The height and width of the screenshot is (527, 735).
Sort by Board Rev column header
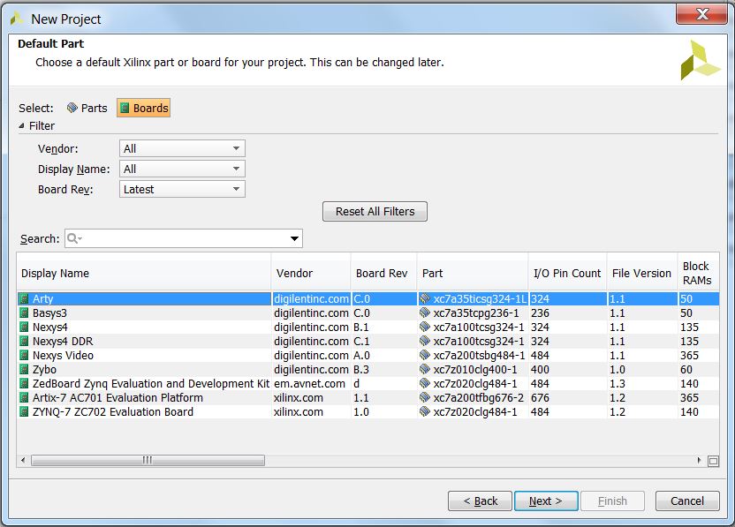tap(384, 273)
